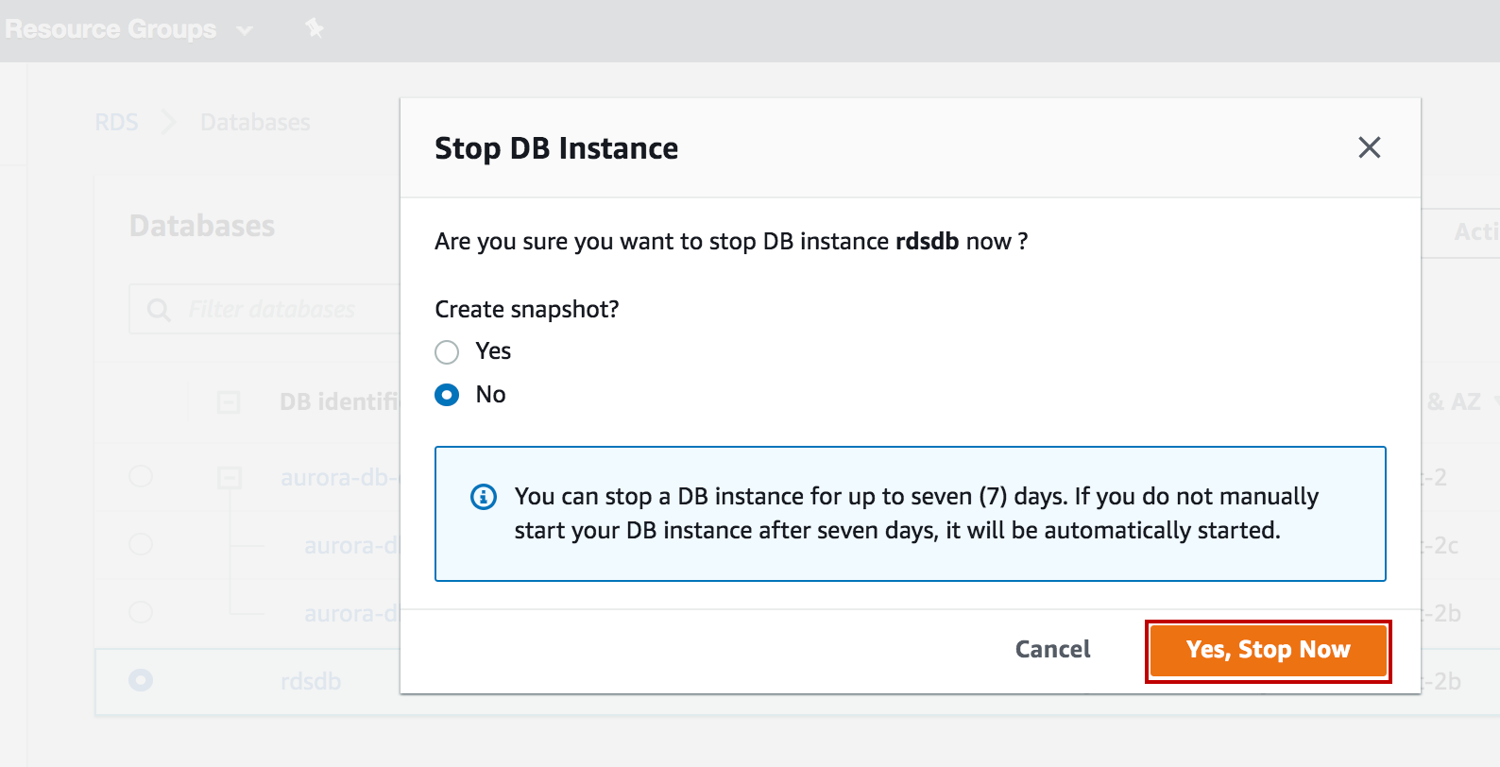Confirm with Yes, Stop Now button
This screenshot has height=767, width=1500.
click(1268, 650)
